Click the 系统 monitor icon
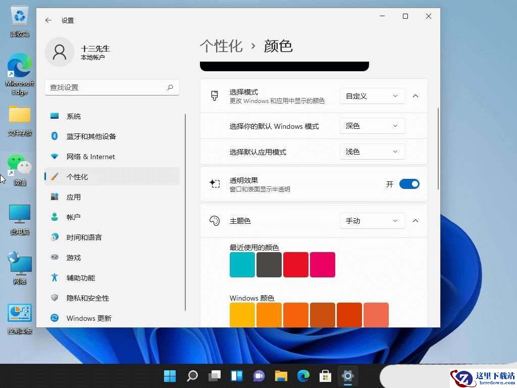This screenshot has width=517, height=388. [55, 116]
